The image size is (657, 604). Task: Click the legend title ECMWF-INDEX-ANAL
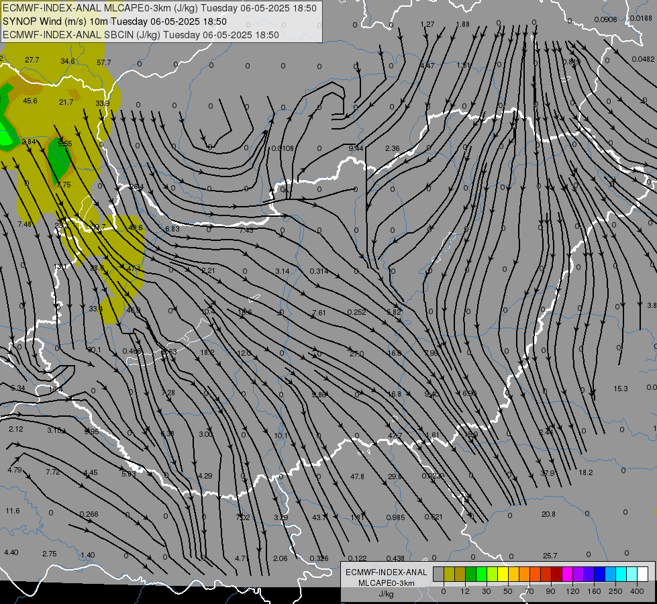click(386, 572)
